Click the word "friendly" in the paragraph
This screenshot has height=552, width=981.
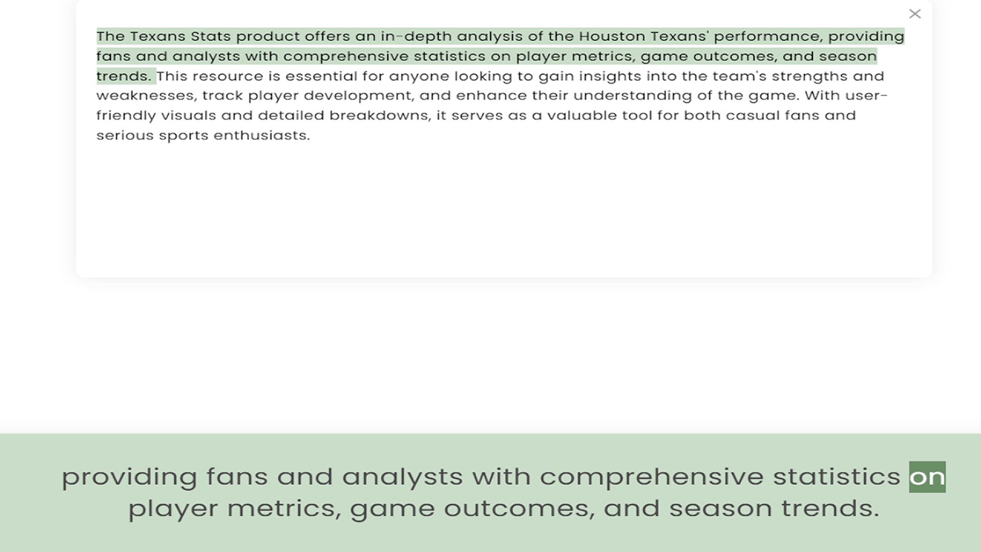coord(126,116)
